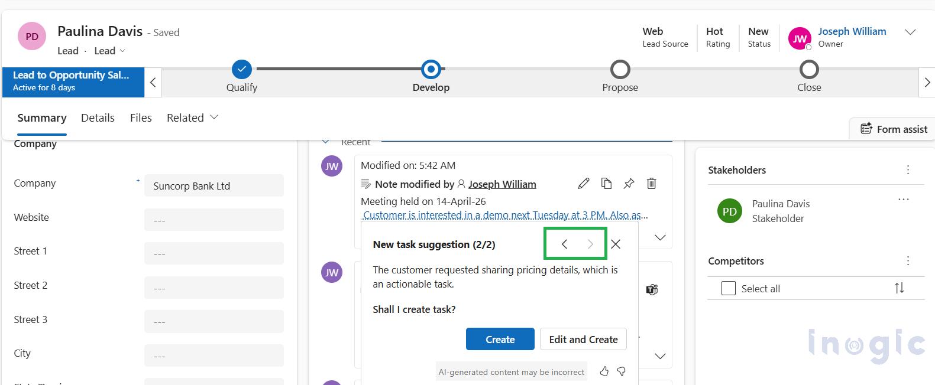Screen dimensions: 935x385
Task: Expand the header details chevron
Action: [x=910, y=32]
